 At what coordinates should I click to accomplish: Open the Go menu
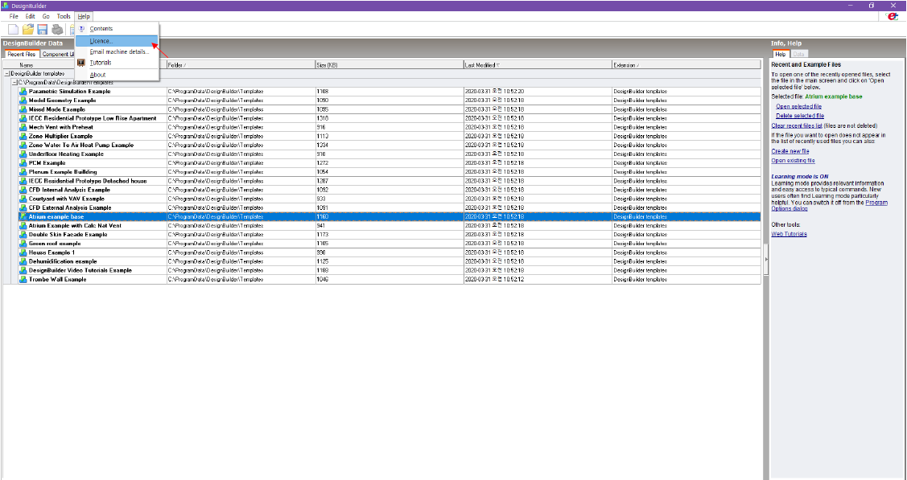click(46, 17)
